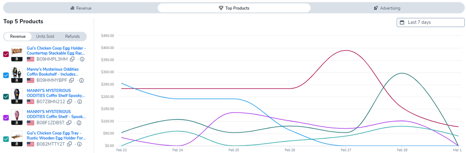
Task: Click the purple line peak at Feb 25
Action: [x=234, y=112]
